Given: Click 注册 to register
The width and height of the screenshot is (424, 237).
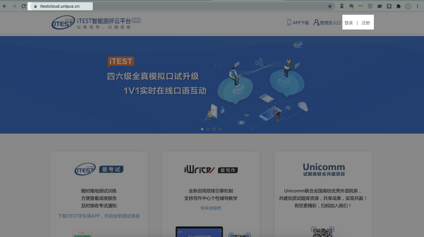Looking at the screenshot, I should tap(366, 23).
